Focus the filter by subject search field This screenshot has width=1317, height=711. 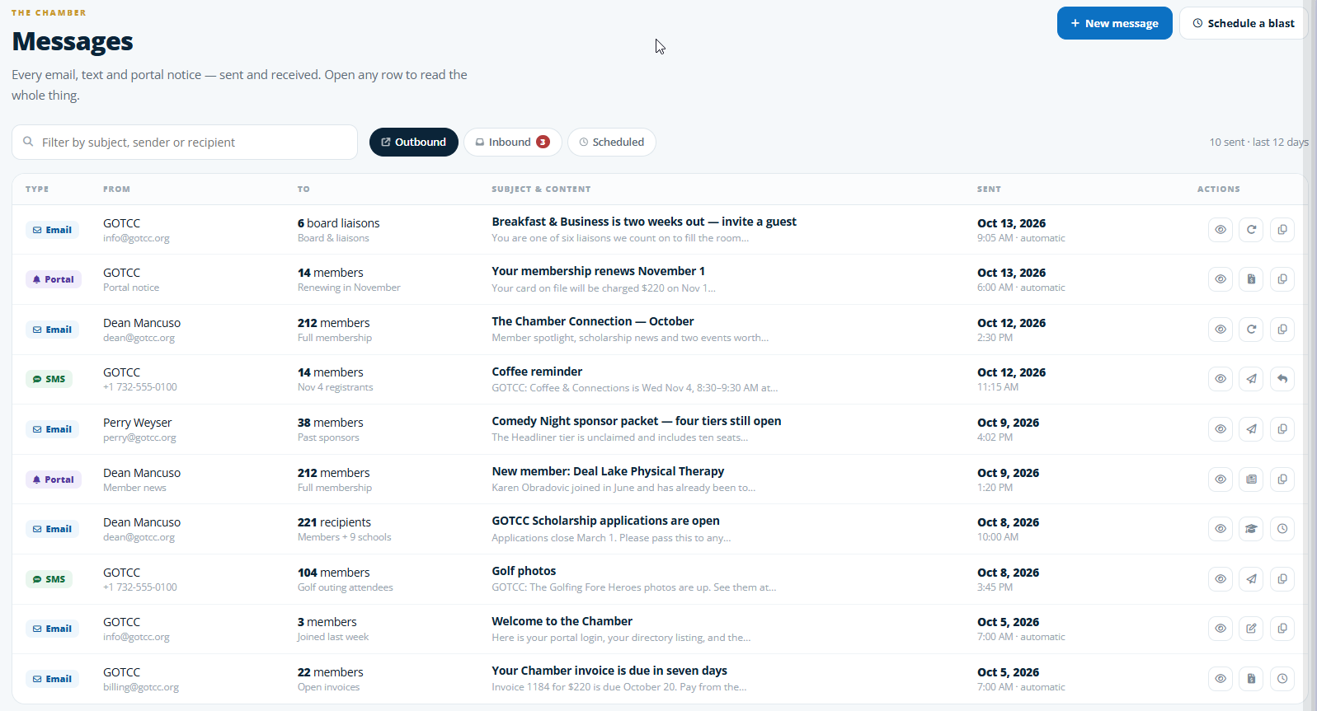click(x=185, y=143)
